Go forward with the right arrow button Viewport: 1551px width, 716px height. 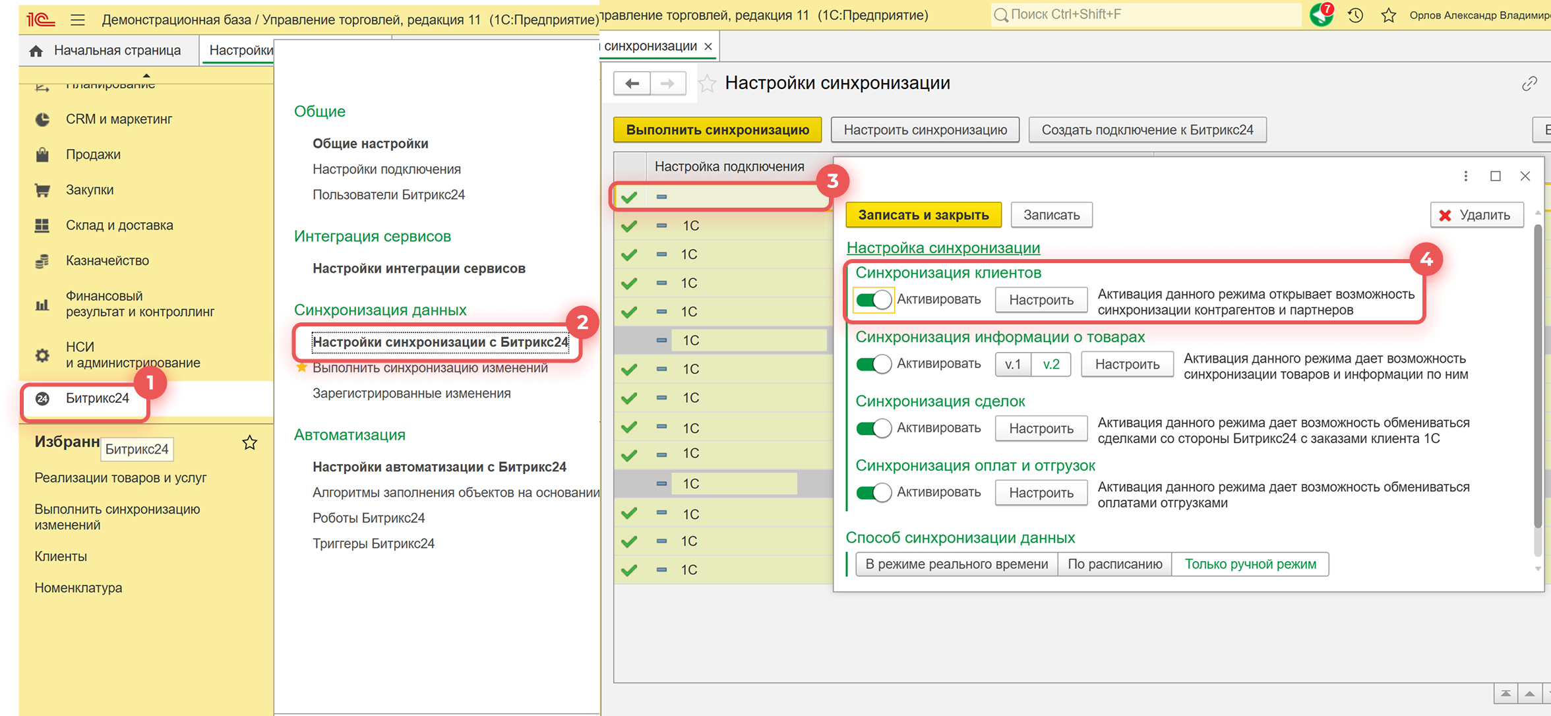[x=668, y=84]
